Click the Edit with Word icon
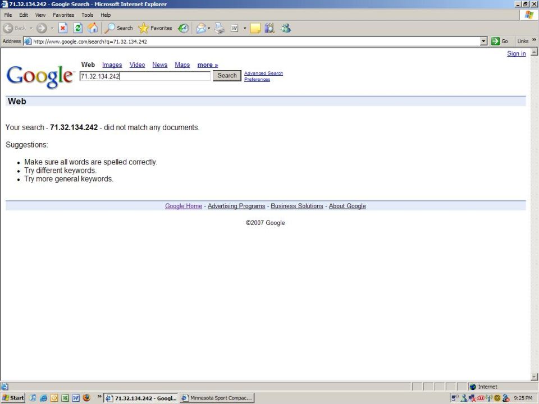The width and height of the screenshot is (539, 404). [235, 28]
